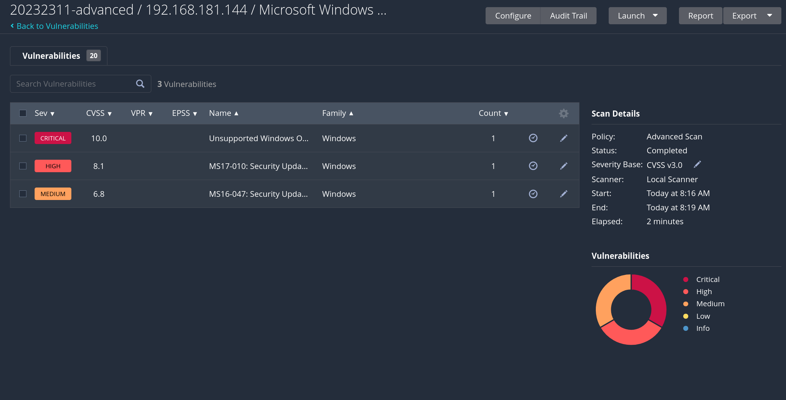
Task: Toggle the select-all checkbox in table header
Action: point(23,113)
